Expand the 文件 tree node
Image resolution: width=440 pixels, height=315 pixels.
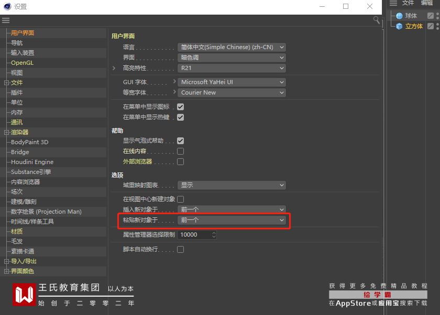pyautogui.click(x=6, y=83)
